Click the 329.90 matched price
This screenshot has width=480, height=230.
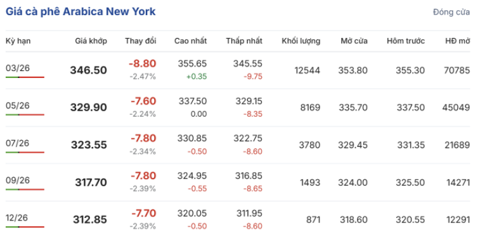click(x=89, y=108)
